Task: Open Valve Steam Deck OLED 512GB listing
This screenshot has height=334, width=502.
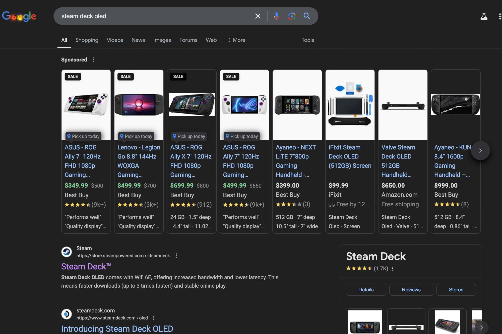Action: (398, 161)
